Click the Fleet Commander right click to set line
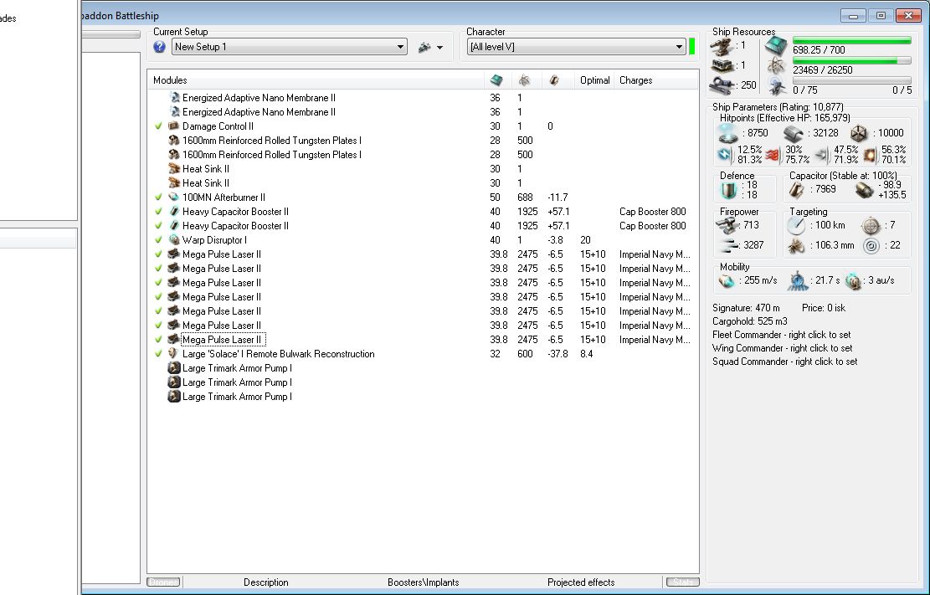This screenshot has width=930, height=595. tap(781, 336)
